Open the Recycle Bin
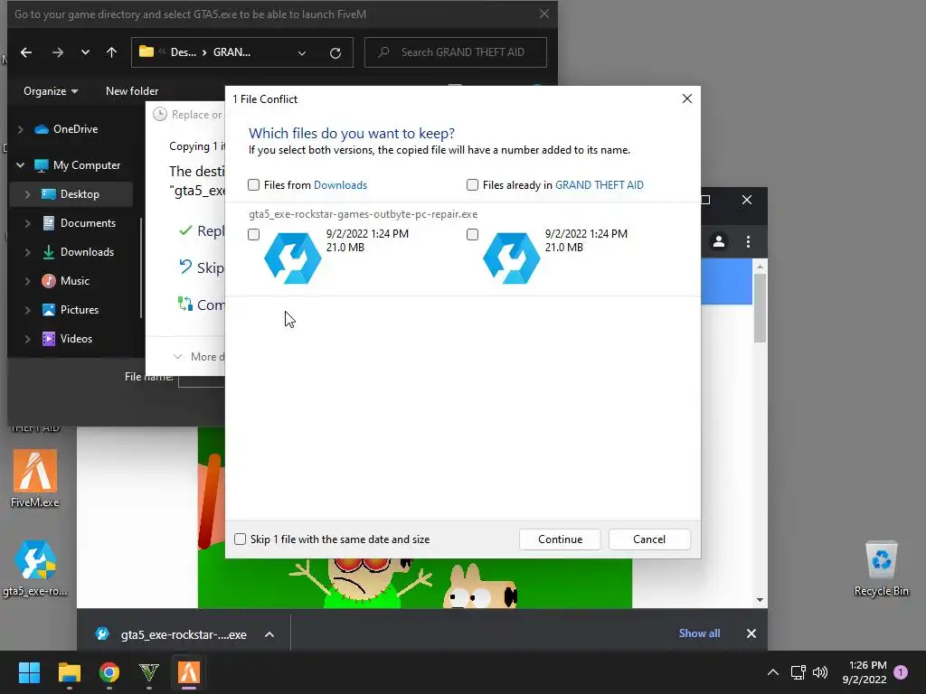 (881, 568)
